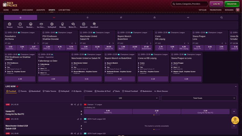Screen dimensions: 242x136
Task: Open the Ice Hockey sport category
Action: (41, 25)
